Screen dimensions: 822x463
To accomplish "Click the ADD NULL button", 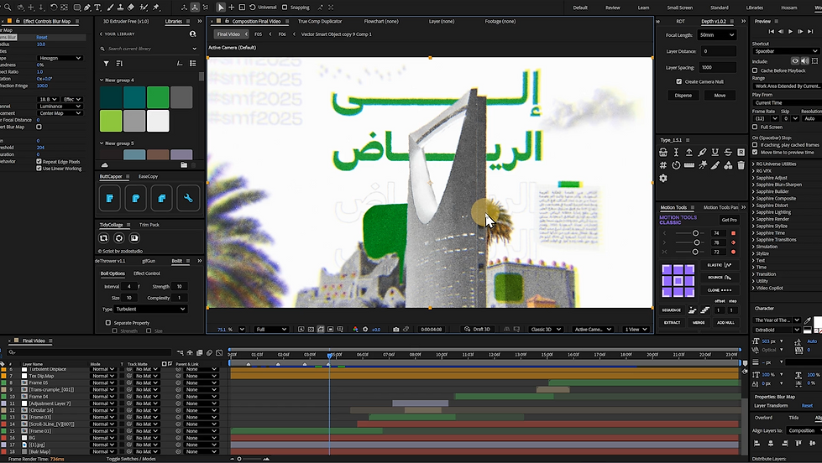I will 725,323.
